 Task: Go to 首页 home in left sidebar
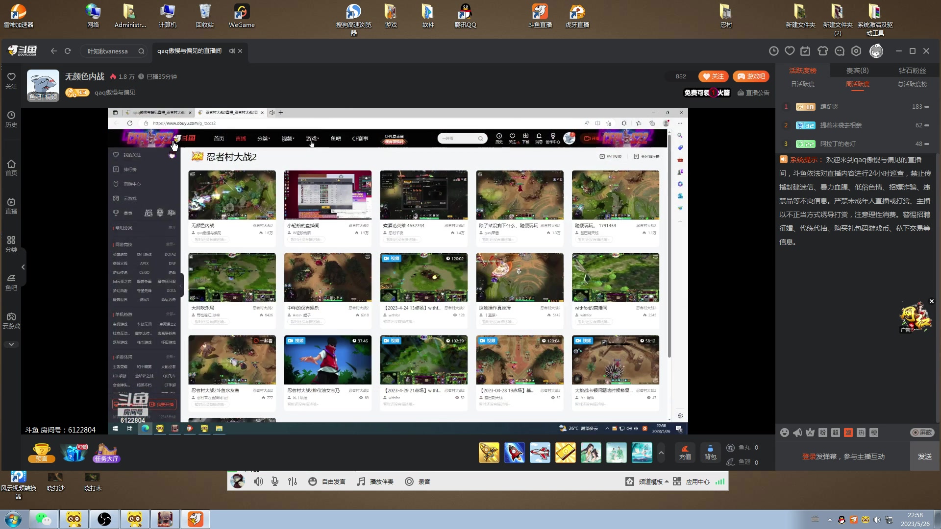11,168
